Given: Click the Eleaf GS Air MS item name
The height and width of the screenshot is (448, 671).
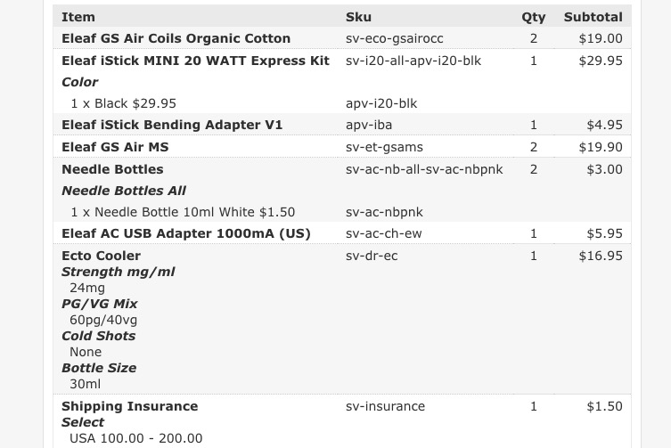Looking at the screenshot, I should click(115, 147).
